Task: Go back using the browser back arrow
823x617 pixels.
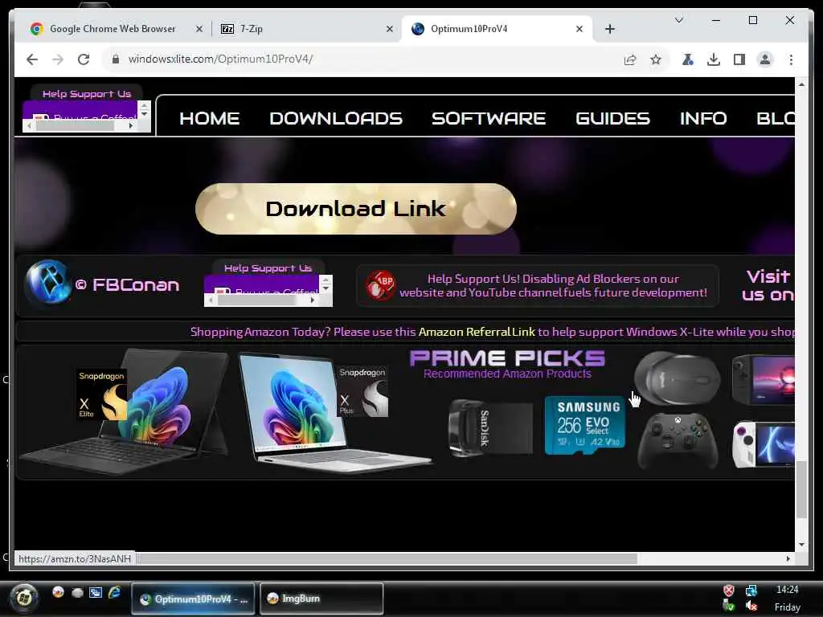Action: pos(32,59)
